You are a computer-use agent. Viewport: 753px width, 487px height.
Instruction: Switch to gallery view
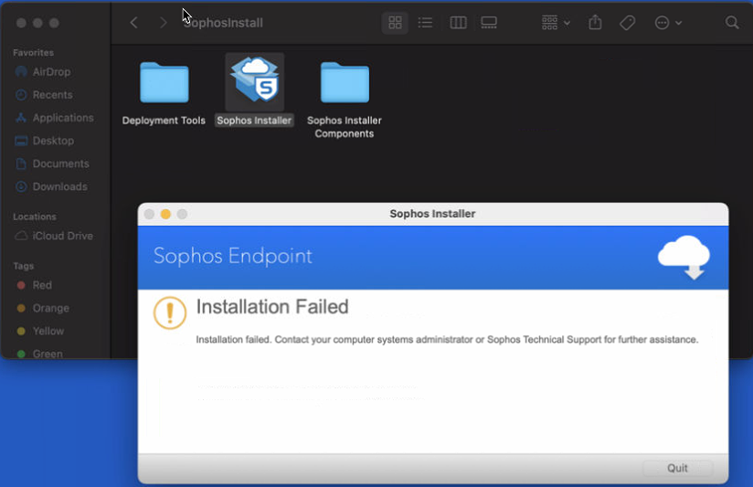pos(489,23)
